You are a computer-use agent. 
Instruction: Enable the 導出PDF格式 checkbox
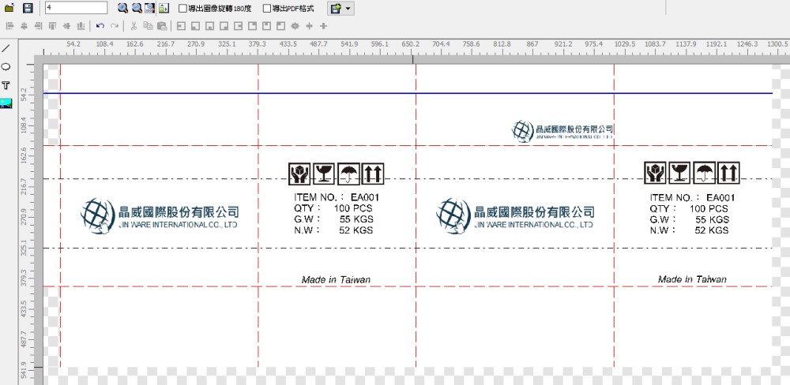tap(267, 9)
